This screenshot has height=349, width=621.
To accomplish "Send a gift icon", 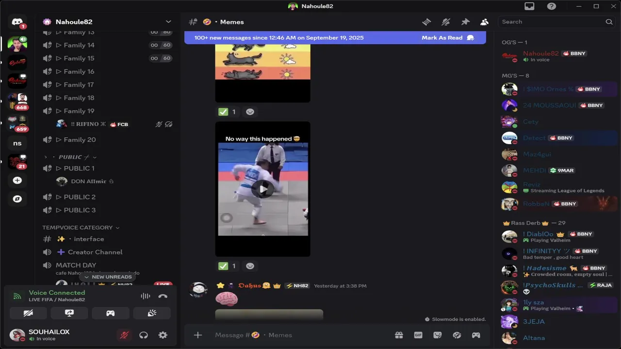I will point(399,335).
